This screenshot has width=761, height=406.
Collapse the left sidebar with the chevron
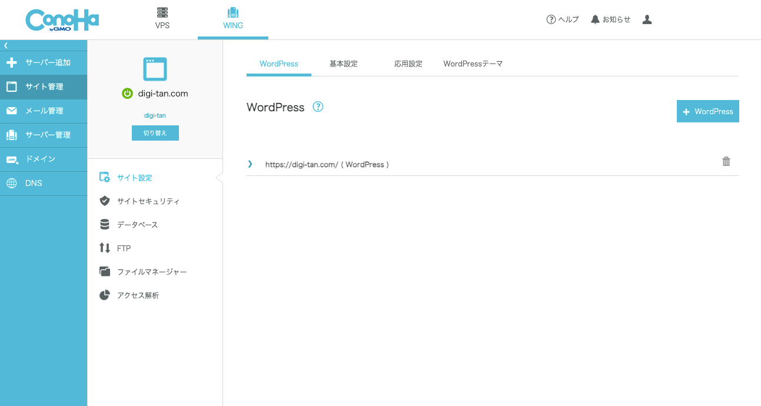[6, 45]
